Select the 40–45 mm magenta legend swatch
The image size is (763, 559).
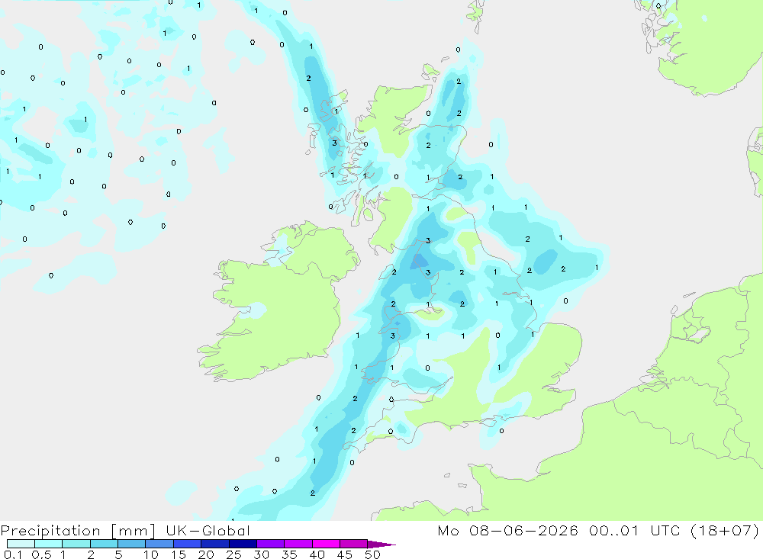326,544
